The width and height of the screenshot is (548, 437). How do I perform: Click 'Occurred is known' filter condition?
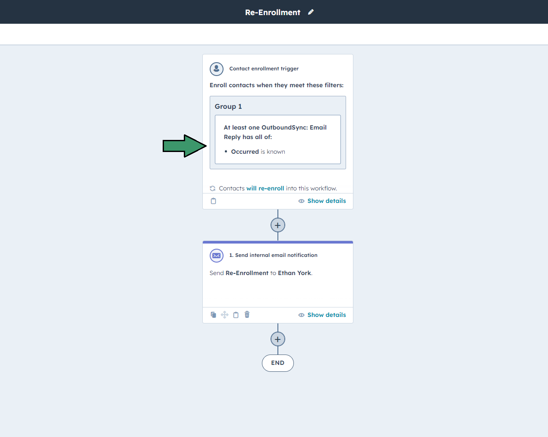click(x=258, y=152)
